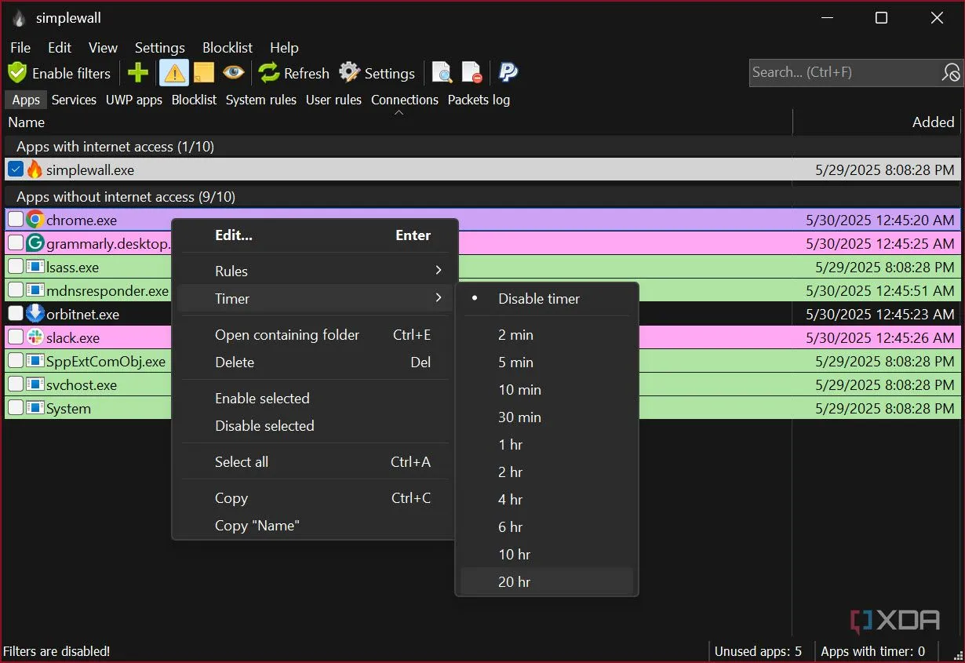Click the Unused apps: 5 status entry
The image size is (965, 663).
tap(758, 651)
